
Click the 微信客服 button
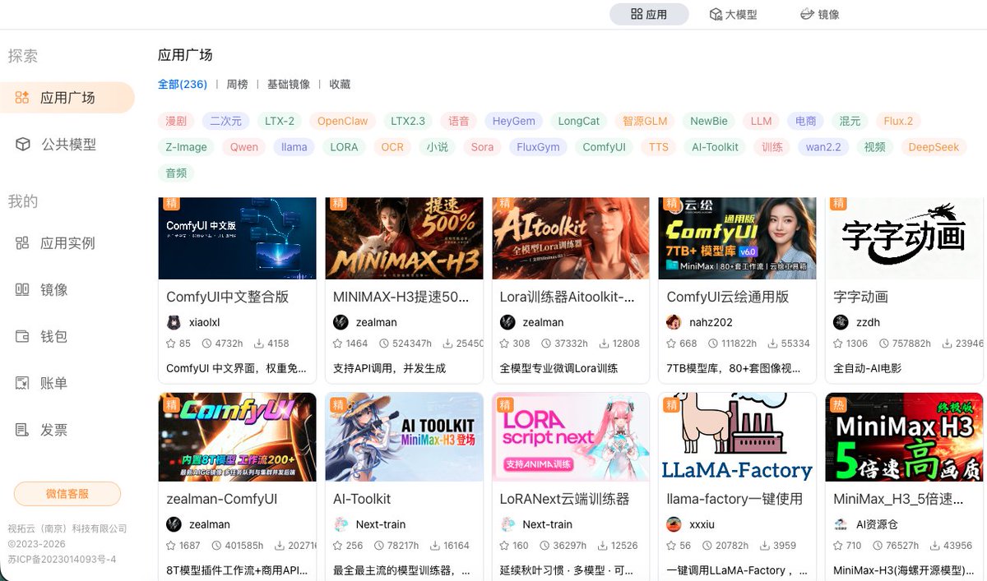(67, 494)
